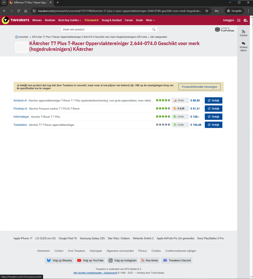Viewport: 253px width, 279px height.
Task: Open site information icon in address bar
Action: (34, 11)
